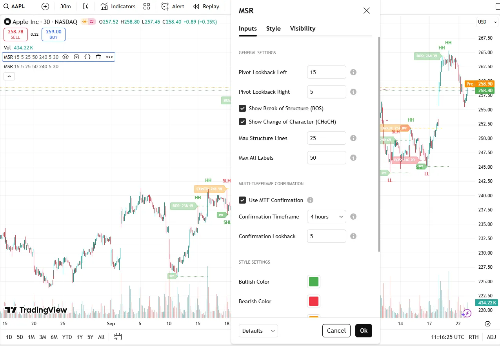The height and width of the screenshot is (346, 500).
Task: Start bar Replay mode
Action: 206,6
